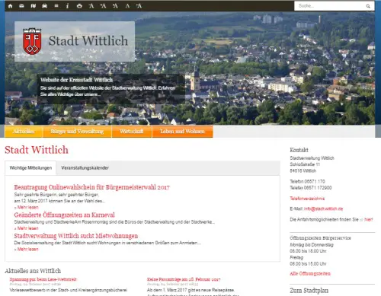Screen dimensions: 381x296
Task: Click 'Telefon 06571 170' text
Action: click(x=307, y=181)
